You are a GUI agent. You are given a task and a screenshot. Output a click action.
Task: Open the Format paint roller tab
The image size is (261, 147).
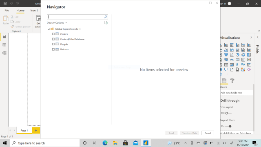point(232,81)
